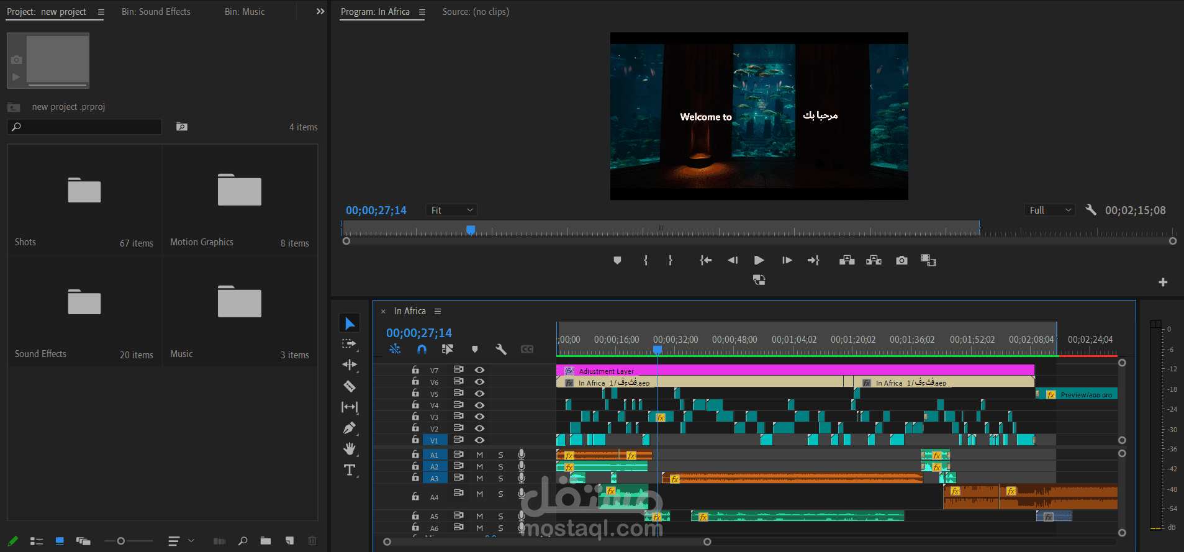The image size is (1184, 552).
Task: Toggle V7 track output eye icon
Action: (x=479, y=370)
